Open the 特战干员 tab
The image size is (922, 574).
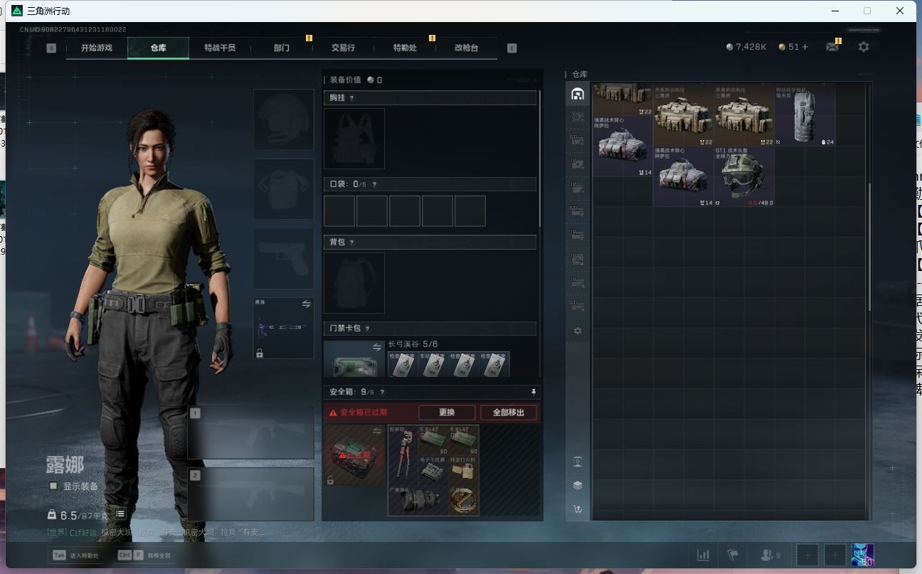pyautogui.click(x=219, y=48)
